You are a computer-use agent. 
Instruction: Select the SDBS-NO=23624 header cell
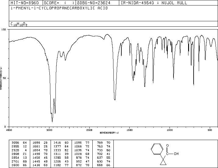[x=94, y=3]
